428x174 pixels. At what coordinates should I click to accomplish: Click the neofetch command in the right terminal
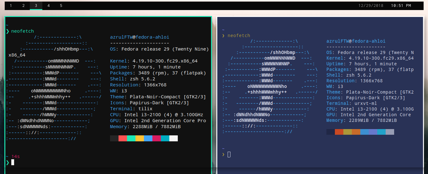tap(239, 35)
